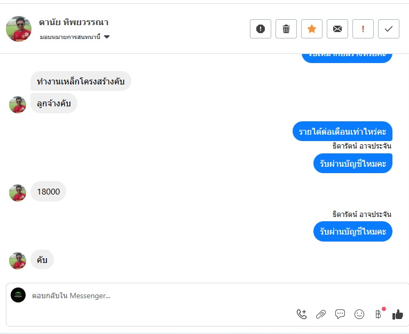This screenshot has height=334, width=409.
Task: Open saved replies speech bubble icon
Action: point(340,314)
